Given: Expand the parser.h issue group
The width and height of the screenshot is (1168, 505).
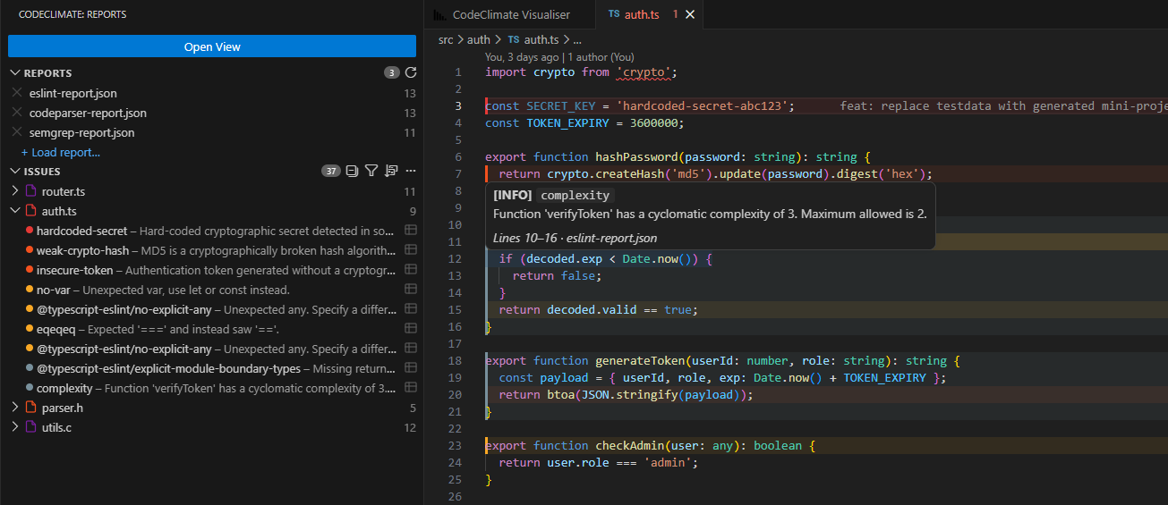Looking at the screenshot, I should 14,408.
